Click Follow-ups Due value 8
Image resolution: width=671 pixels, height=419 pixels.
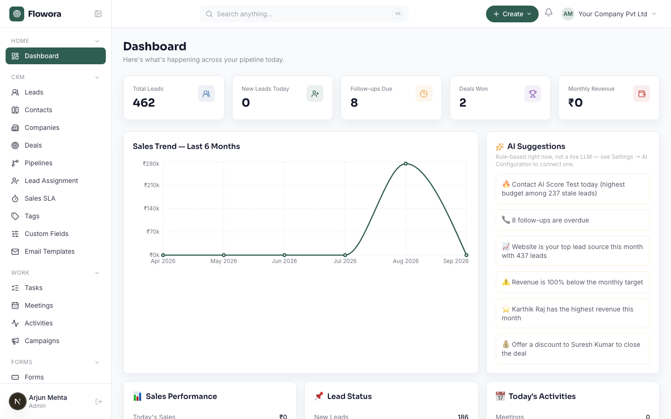tap(354, 103)
